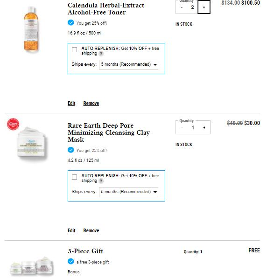The width and height of the screenshot is (267, 278).
Task: Enable Auto Replenish for Calendula Toner
Action: (x=74, y=49)
